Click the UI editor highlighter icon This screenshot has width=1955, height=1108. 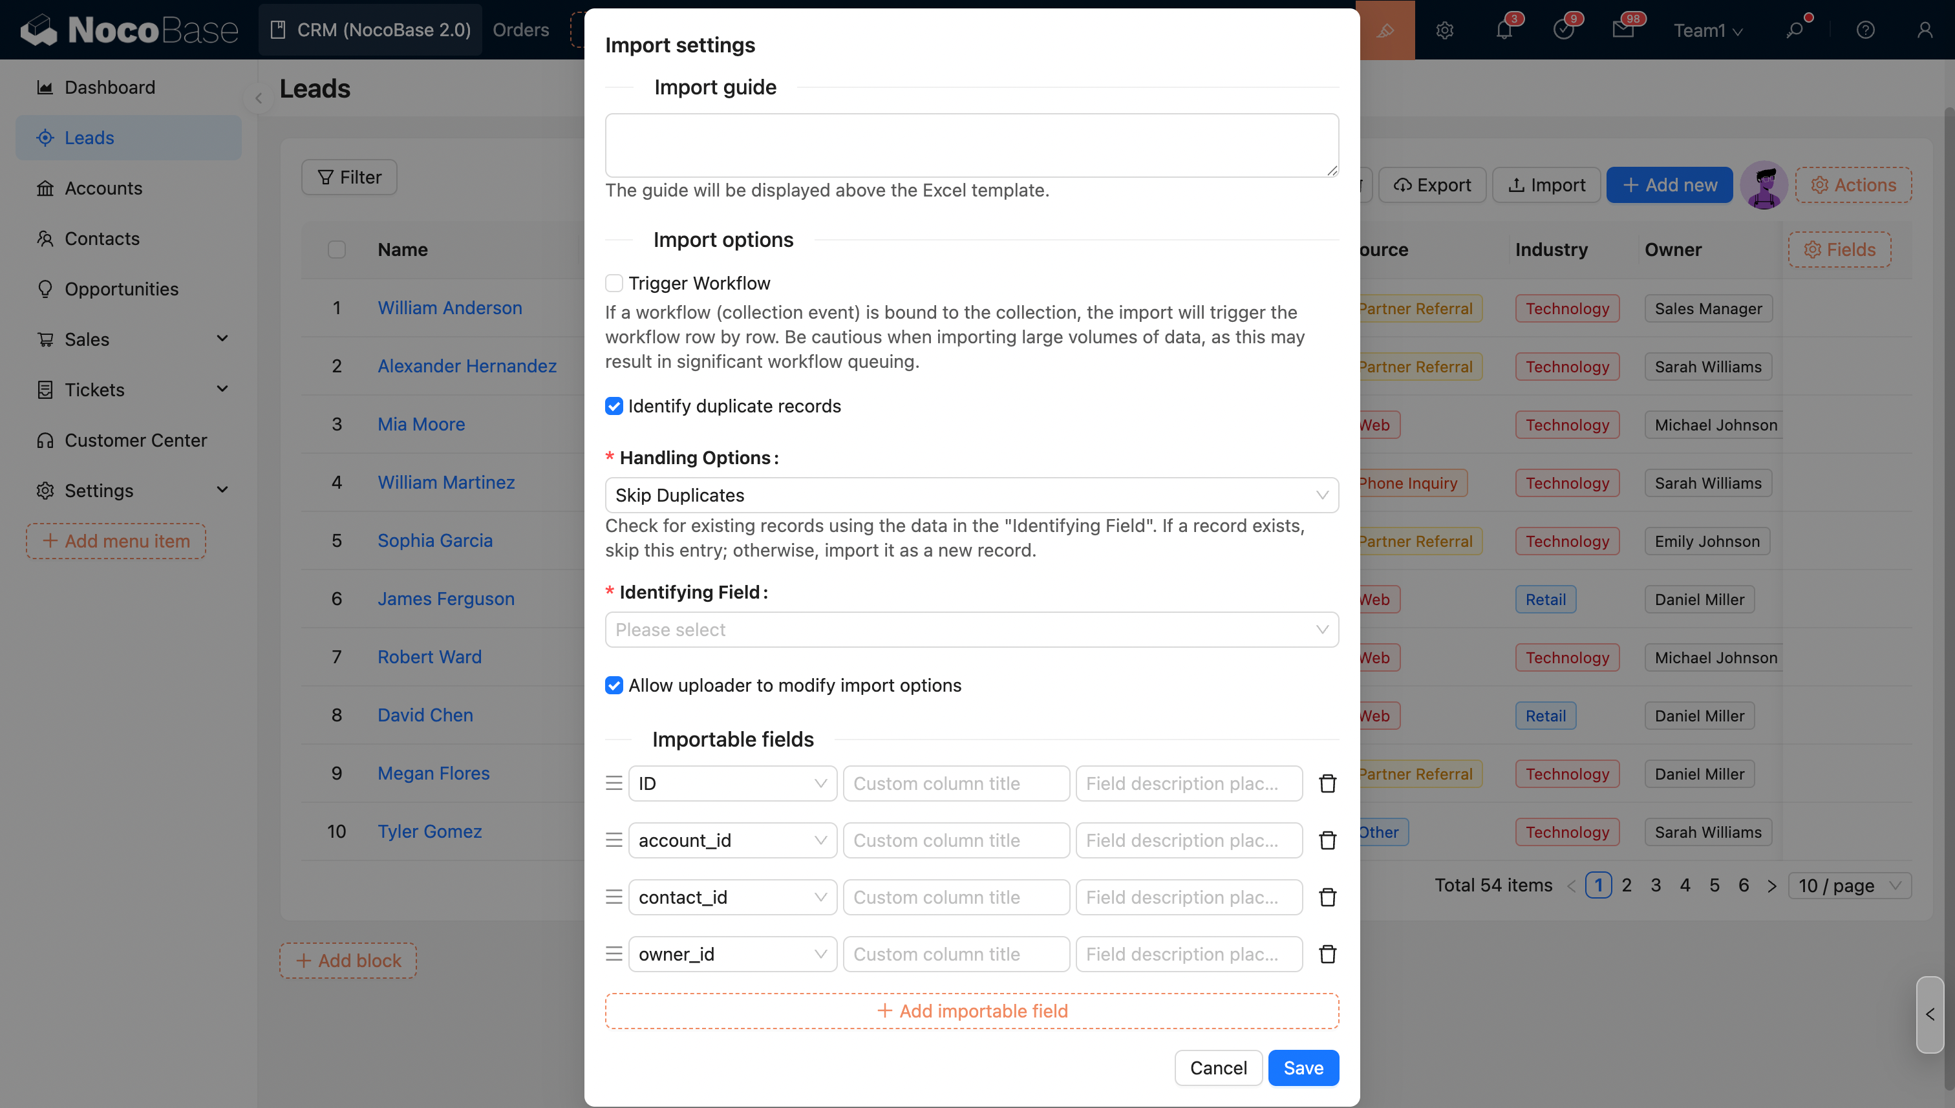[1386, 30]
